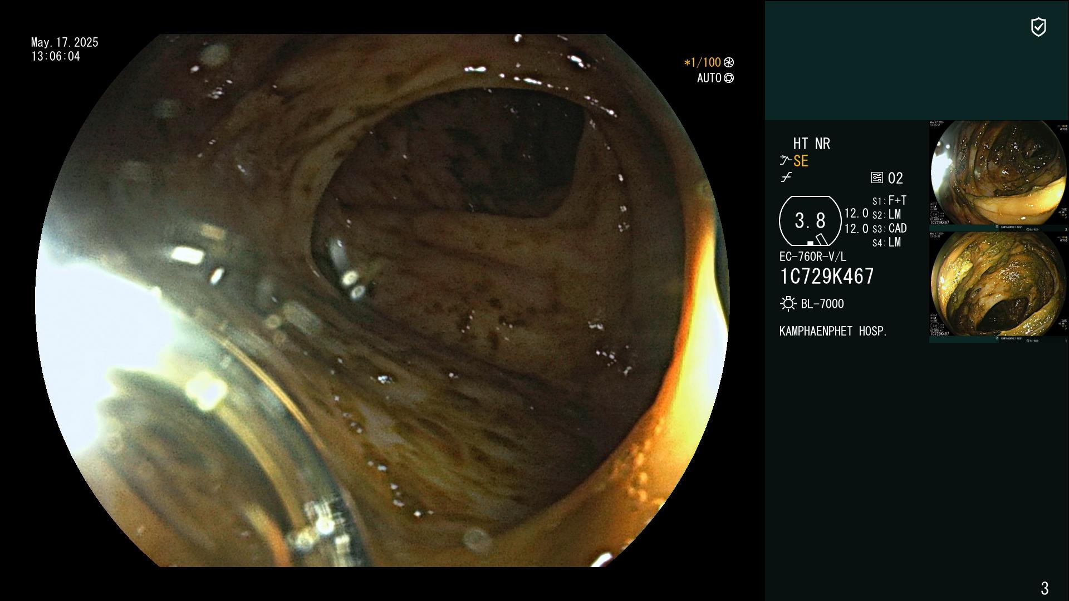Click the structure emphasis icon beside SE

(x=785, y=161)
